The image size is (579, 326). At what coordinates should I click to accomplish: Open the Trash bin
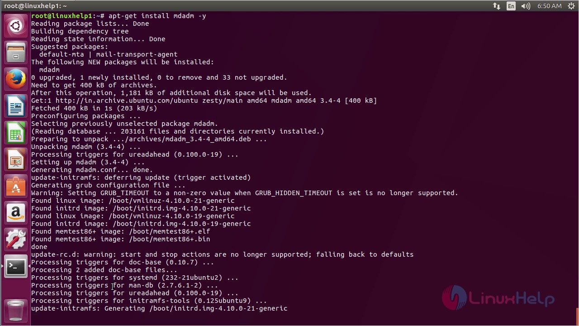coord(16,310)
